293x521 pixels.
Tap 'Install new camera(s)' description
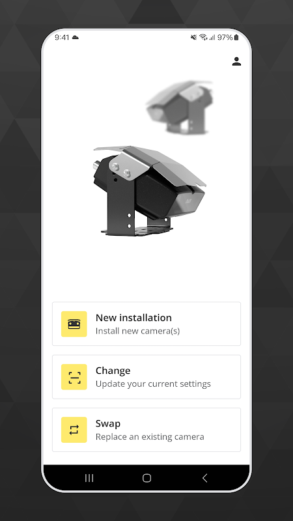(137, 331)
